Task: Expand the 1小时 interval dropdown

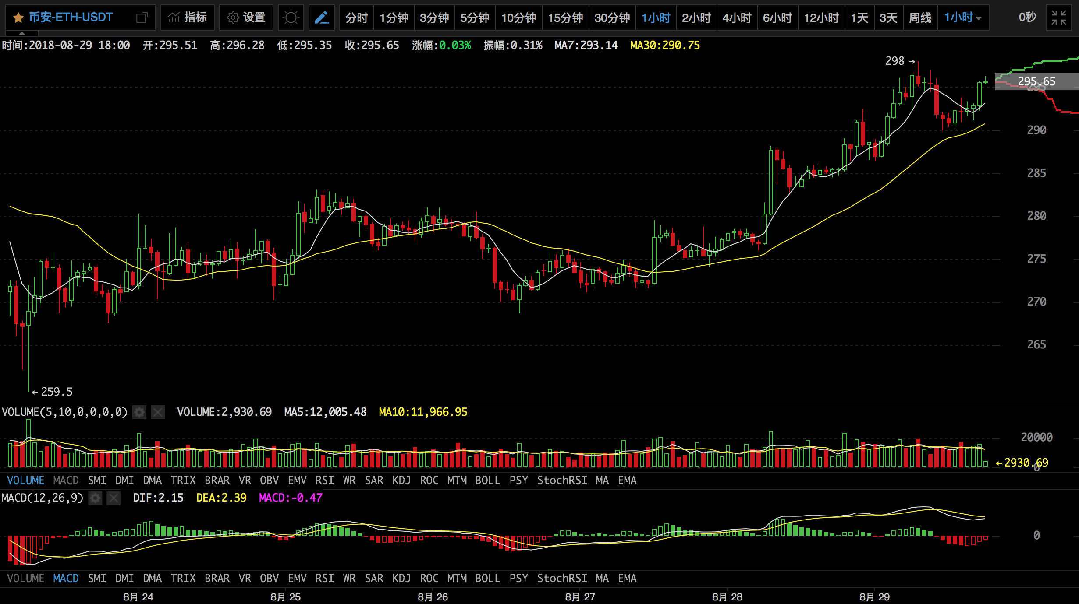Action: coord(963,18)
